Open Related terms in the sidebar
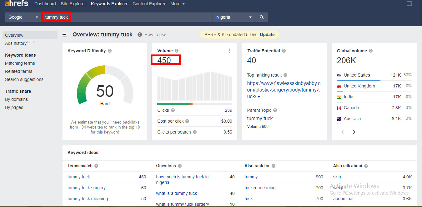This screenshot has width=422, height=207. point(19,71)
